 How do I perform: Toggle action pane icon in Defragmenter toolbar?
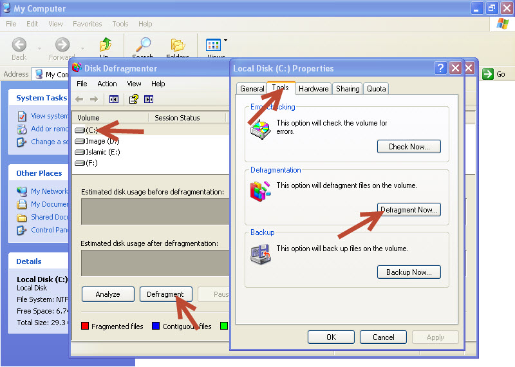pyautogui.click(x=149, y=99)
